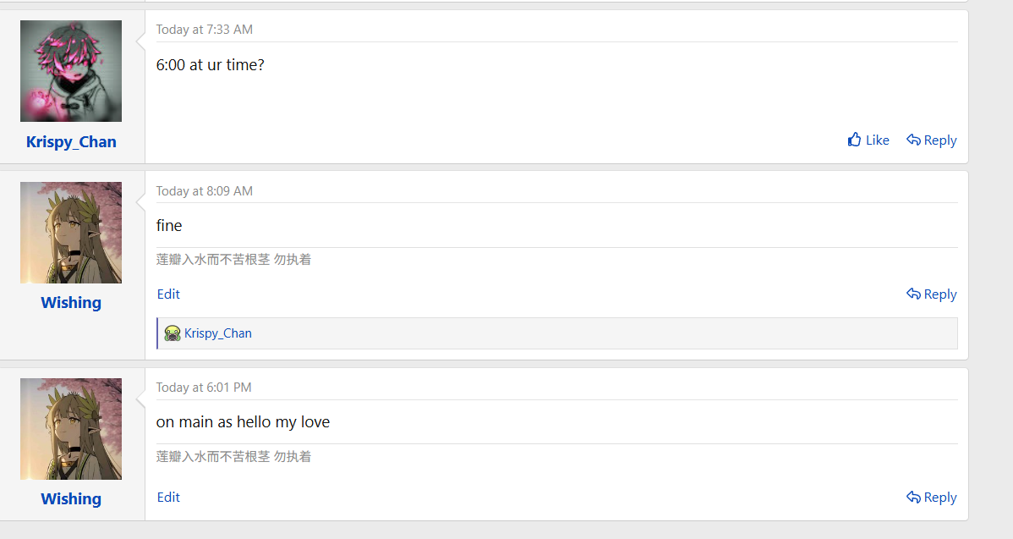The height and width of the screenshot is (539, 1013).
Task: Open Krispy_Chan's name in the likes bar
Action: [x=217, y=333]
